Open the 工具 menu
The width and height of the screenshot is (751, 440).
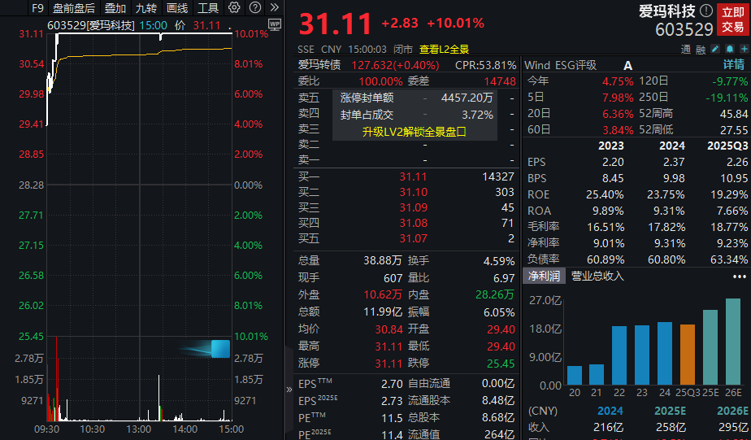coord(208,8)
